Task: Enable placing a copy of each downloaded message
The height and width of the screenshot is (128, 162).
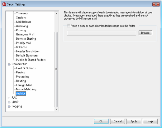Action: point(69,26)
